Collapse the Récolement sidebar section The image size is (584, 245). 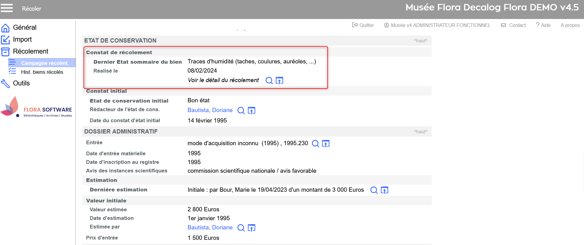30,51
